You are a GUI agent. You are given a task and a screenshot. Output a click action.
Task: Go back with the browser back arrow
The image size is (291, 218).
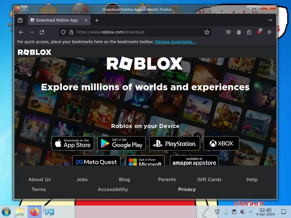tap(21, 32)
